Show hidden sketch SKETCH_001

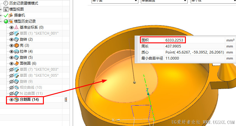11,33
